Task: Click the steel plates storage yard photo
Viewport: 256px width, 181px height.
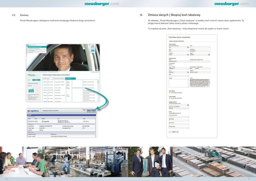Action: point(214,162)
